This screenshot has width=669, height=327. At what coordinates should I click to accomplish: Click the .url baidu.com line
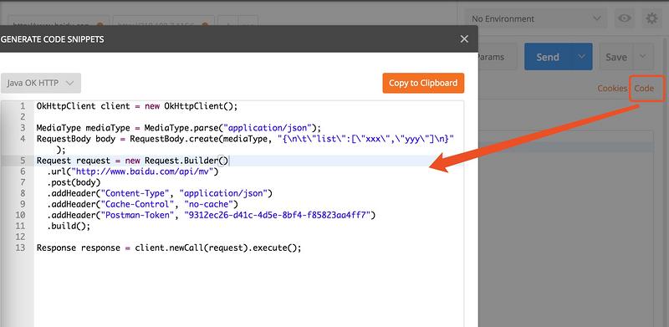click(133, 171)
